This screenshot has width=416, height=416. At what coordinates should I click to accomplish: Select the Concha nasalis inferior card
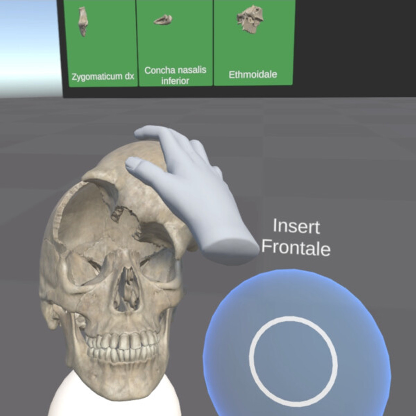pyautogui.click(x=175, y=43)
